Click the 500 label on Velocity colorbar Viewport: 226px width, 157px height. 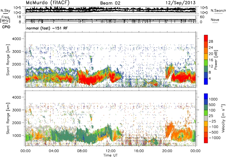212,105
